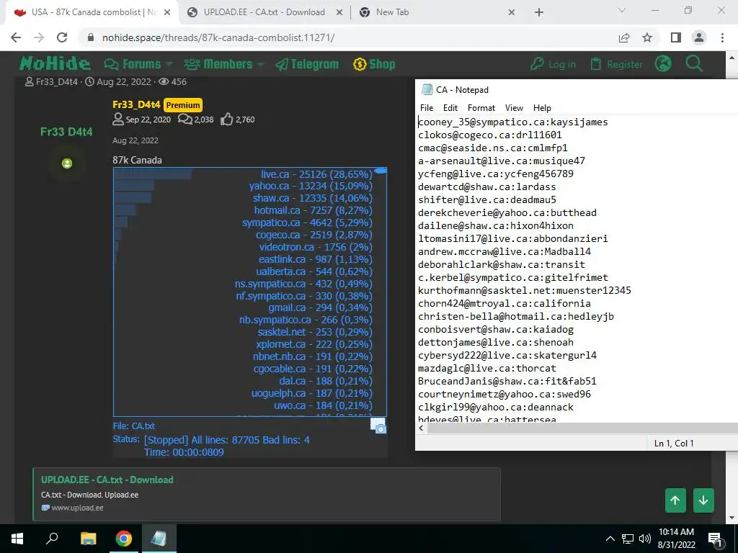Screen dimensions: 738x553
Task: Click the page vertical scrollbar up arrow
Action: click(732, 58)
